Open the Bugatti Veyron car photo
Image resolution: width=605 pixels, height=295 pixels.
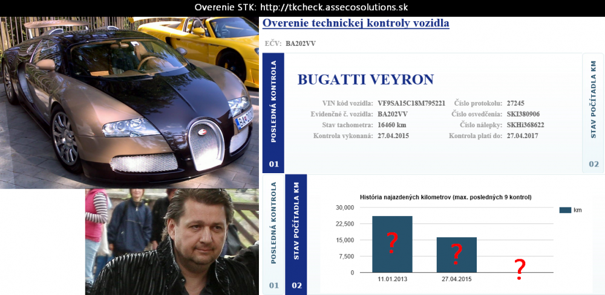pos(129,103)
